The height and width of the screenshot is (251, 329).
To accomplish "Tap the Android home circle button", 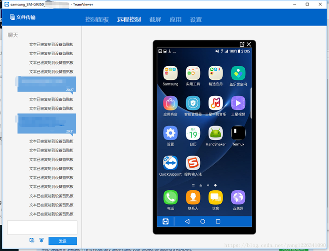I will (x=203, y=221).
